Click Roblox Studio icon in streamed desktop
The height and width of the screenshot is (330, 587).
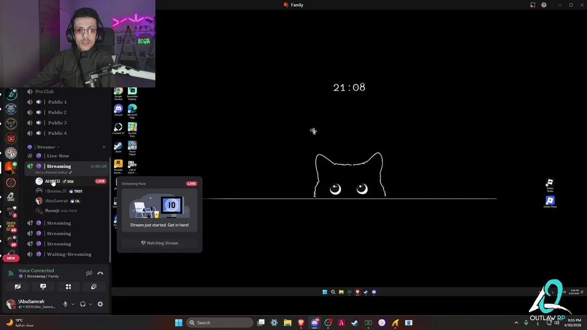pyautogui.click(x=550, y=185)
